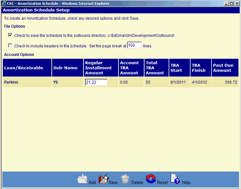Click the Reset label in bottom toolbar
The height and width of the screenshot is (189, 241).
162,183
